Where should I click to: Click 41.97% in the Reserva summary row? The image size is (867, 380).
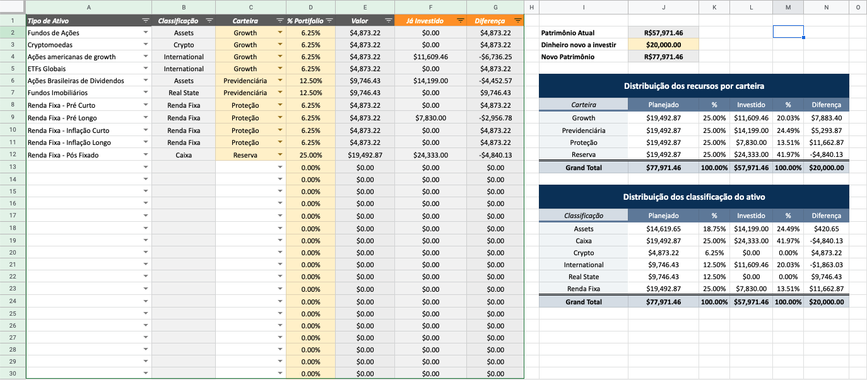(x=788, y=155)
